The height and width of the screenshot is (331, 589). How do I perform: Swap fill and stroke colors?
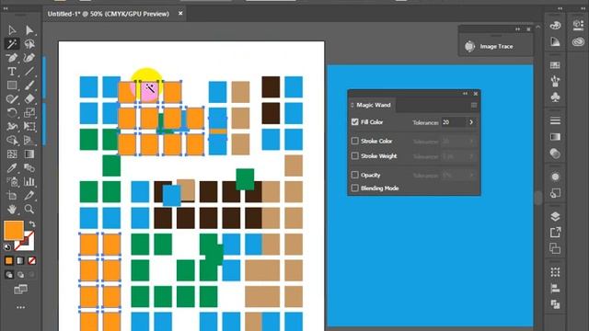32,224
